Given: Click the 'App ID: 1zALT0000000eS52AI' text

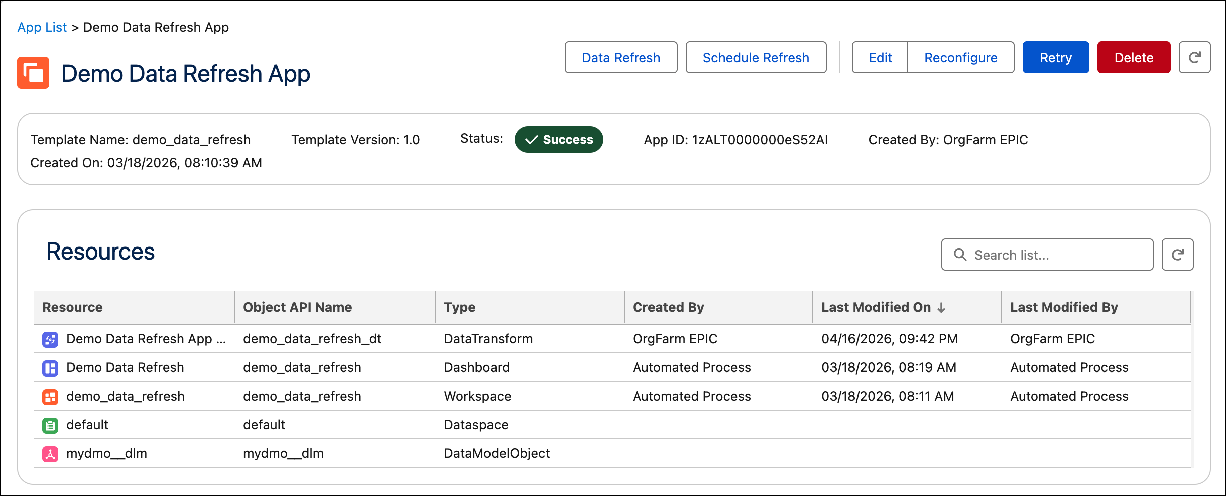Looking at the screenshot, I should (x=736, y=140).
